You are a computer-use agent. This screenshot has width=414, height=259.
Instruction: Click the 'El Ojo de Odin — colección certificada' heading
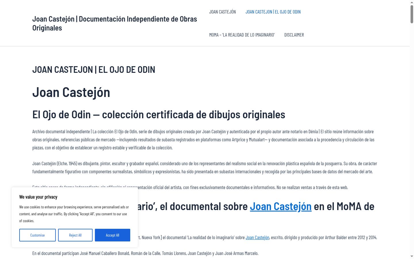point(159,115)
